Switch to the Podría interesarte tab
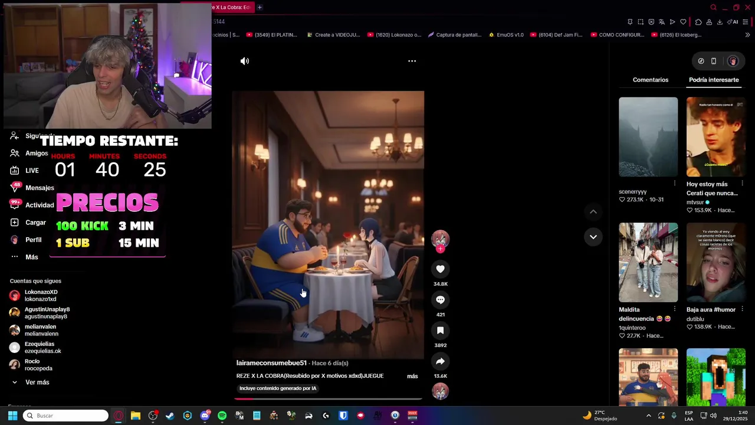This screenshot has width=755, height=425. (714, 80)
